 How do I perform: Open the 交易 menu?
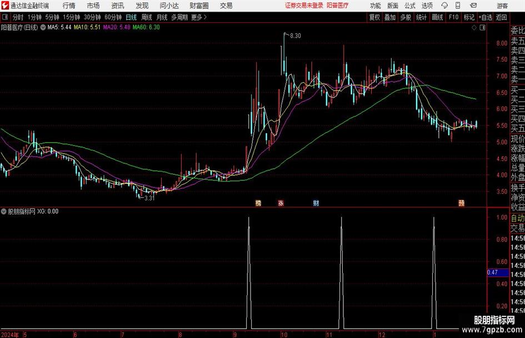(x=226, y=6)
